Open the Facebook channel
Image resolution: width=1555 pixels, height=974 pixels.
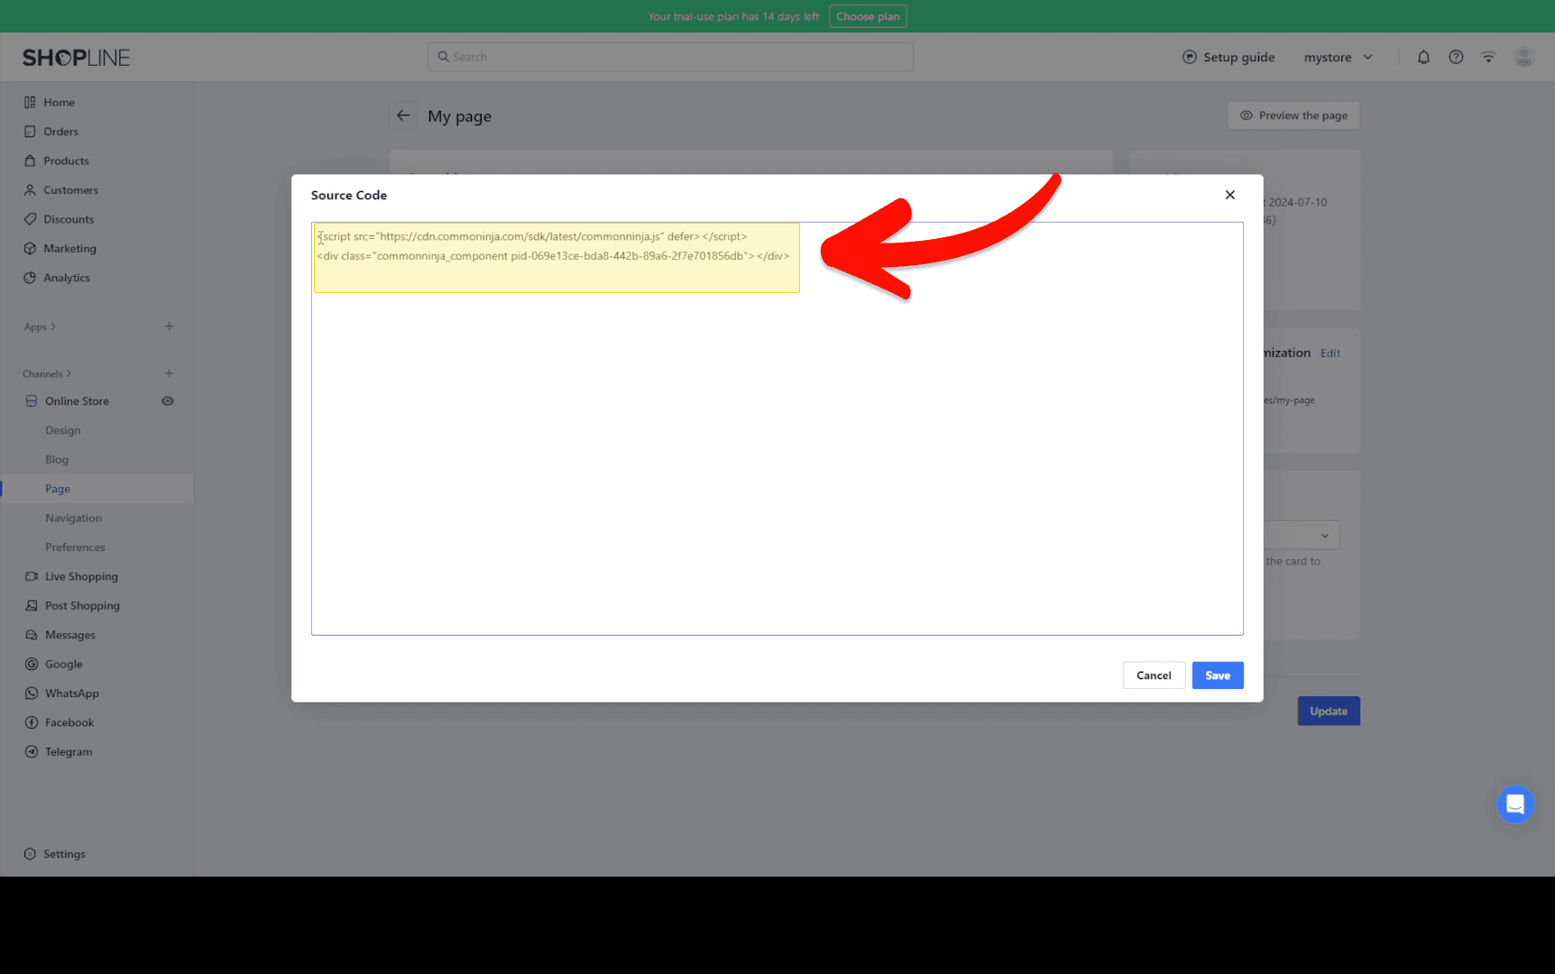pyautogui.click(x=69, y=722)
